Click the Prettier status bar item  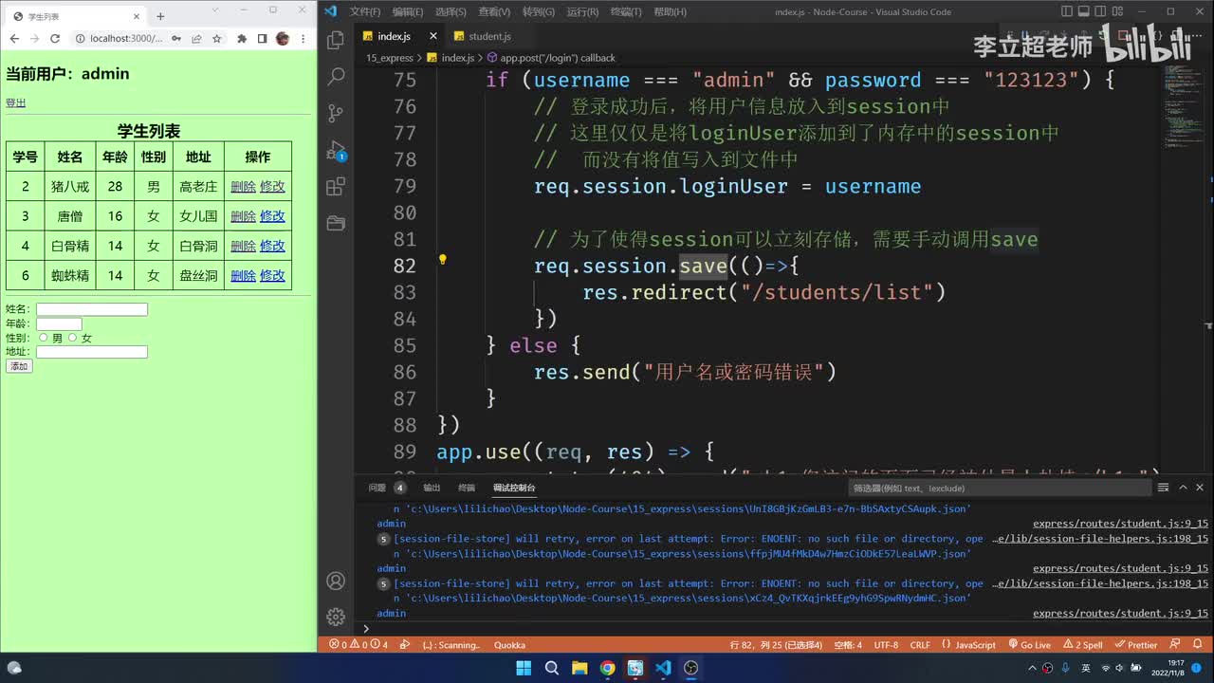pyautogui.click(x=1135, y=645)
